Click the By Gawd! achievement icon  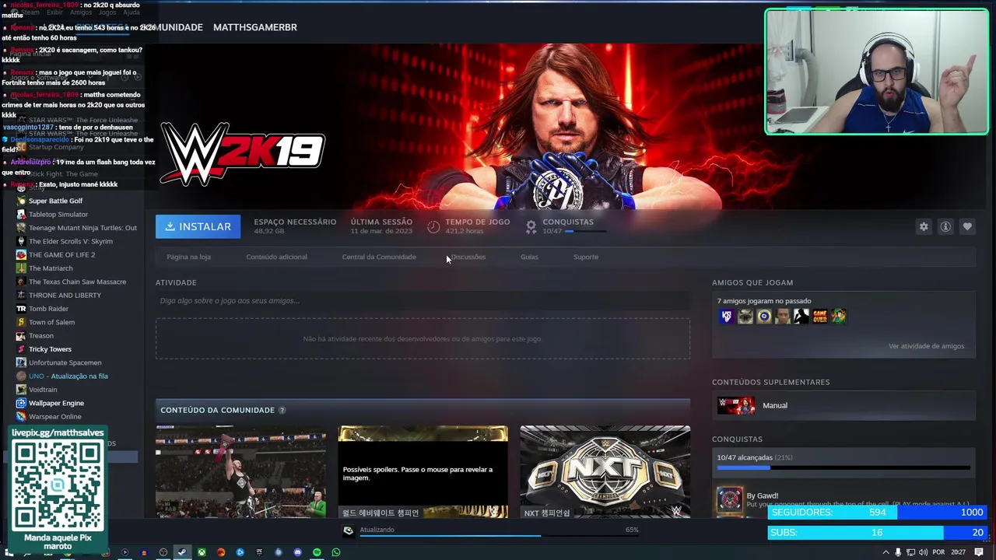click(x=729, y=499)
